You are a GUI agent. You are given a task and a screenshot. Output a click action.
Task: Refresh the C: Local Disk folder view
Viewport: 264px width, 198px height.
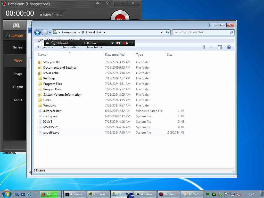point(167,32)
